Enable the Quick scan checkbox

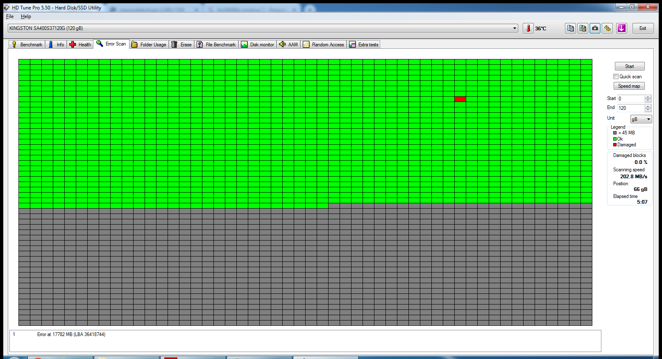coord(616,77)
